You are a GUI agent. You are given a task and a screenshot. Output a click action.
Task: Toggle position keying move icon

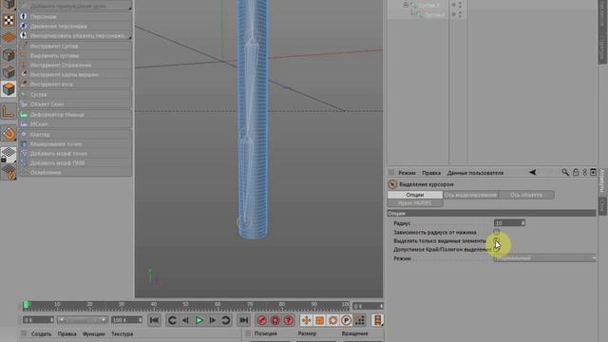[x=306, y=320]
